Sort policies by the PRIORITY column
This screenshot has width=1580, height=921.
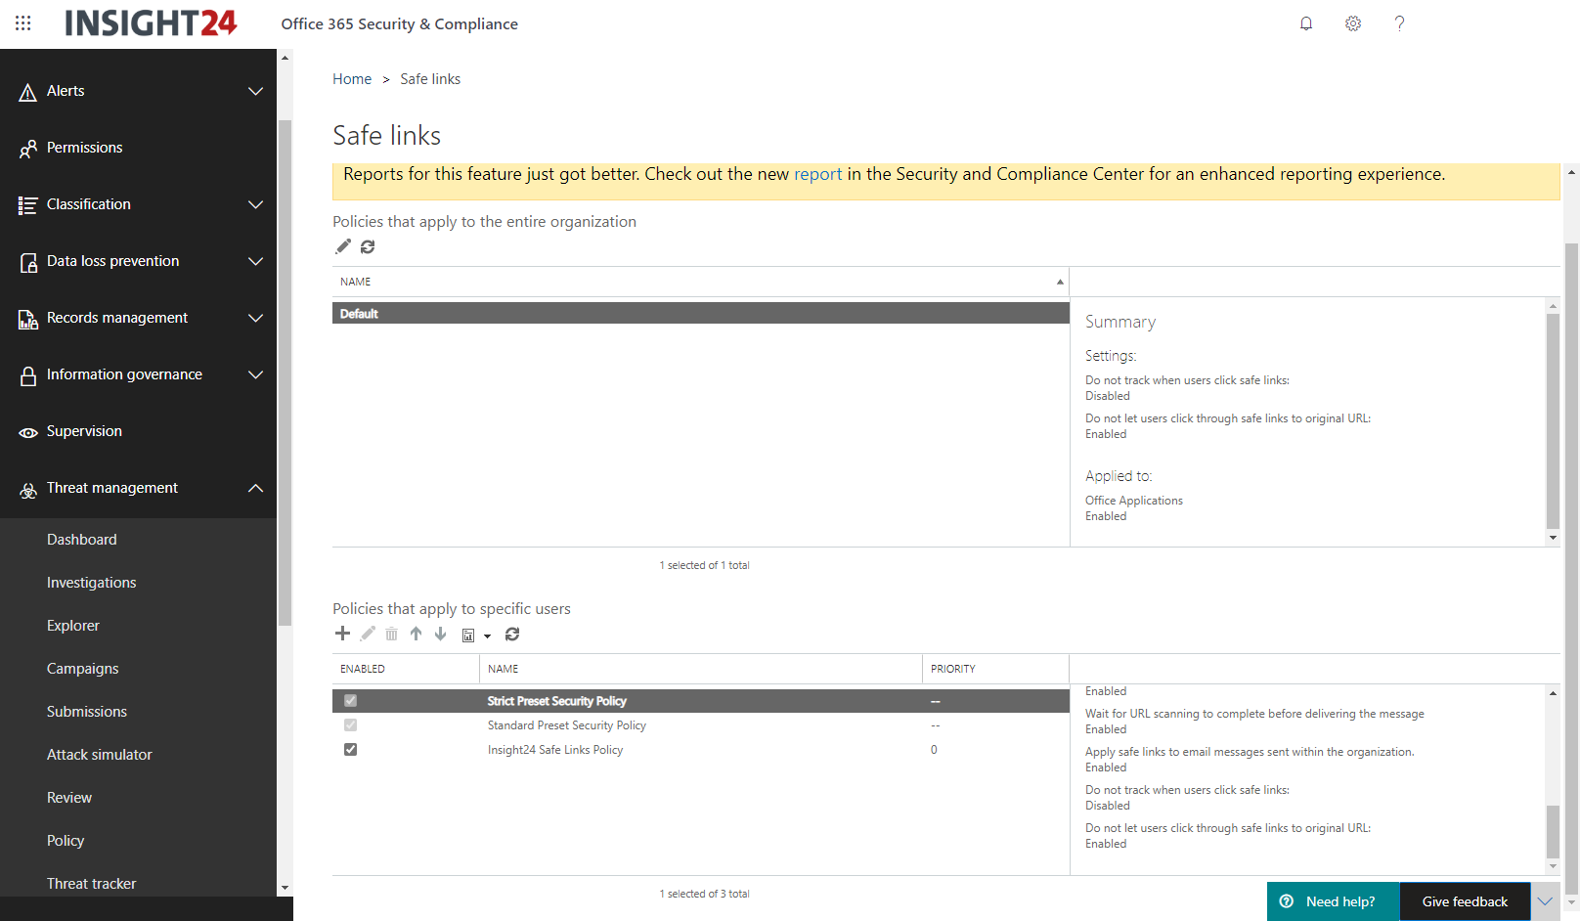(x=953, y=669)
